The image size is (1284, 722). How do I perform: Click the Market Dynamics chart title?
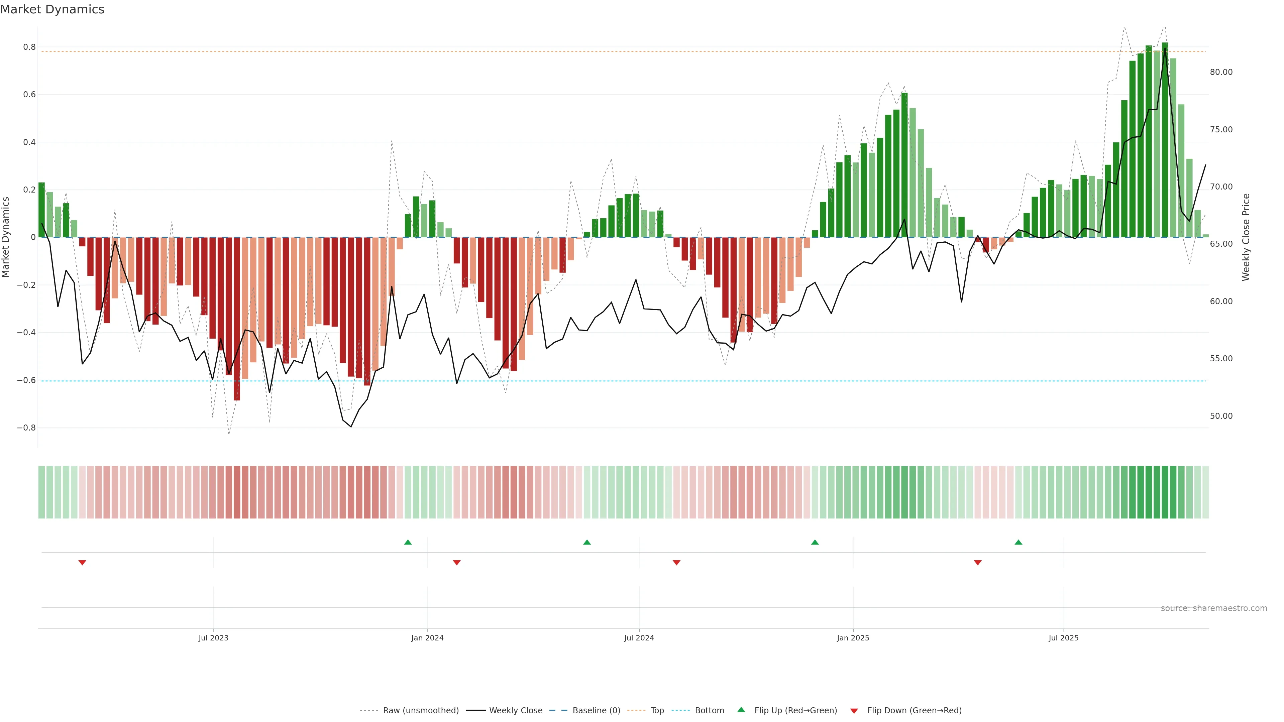[x=52, y=9]
